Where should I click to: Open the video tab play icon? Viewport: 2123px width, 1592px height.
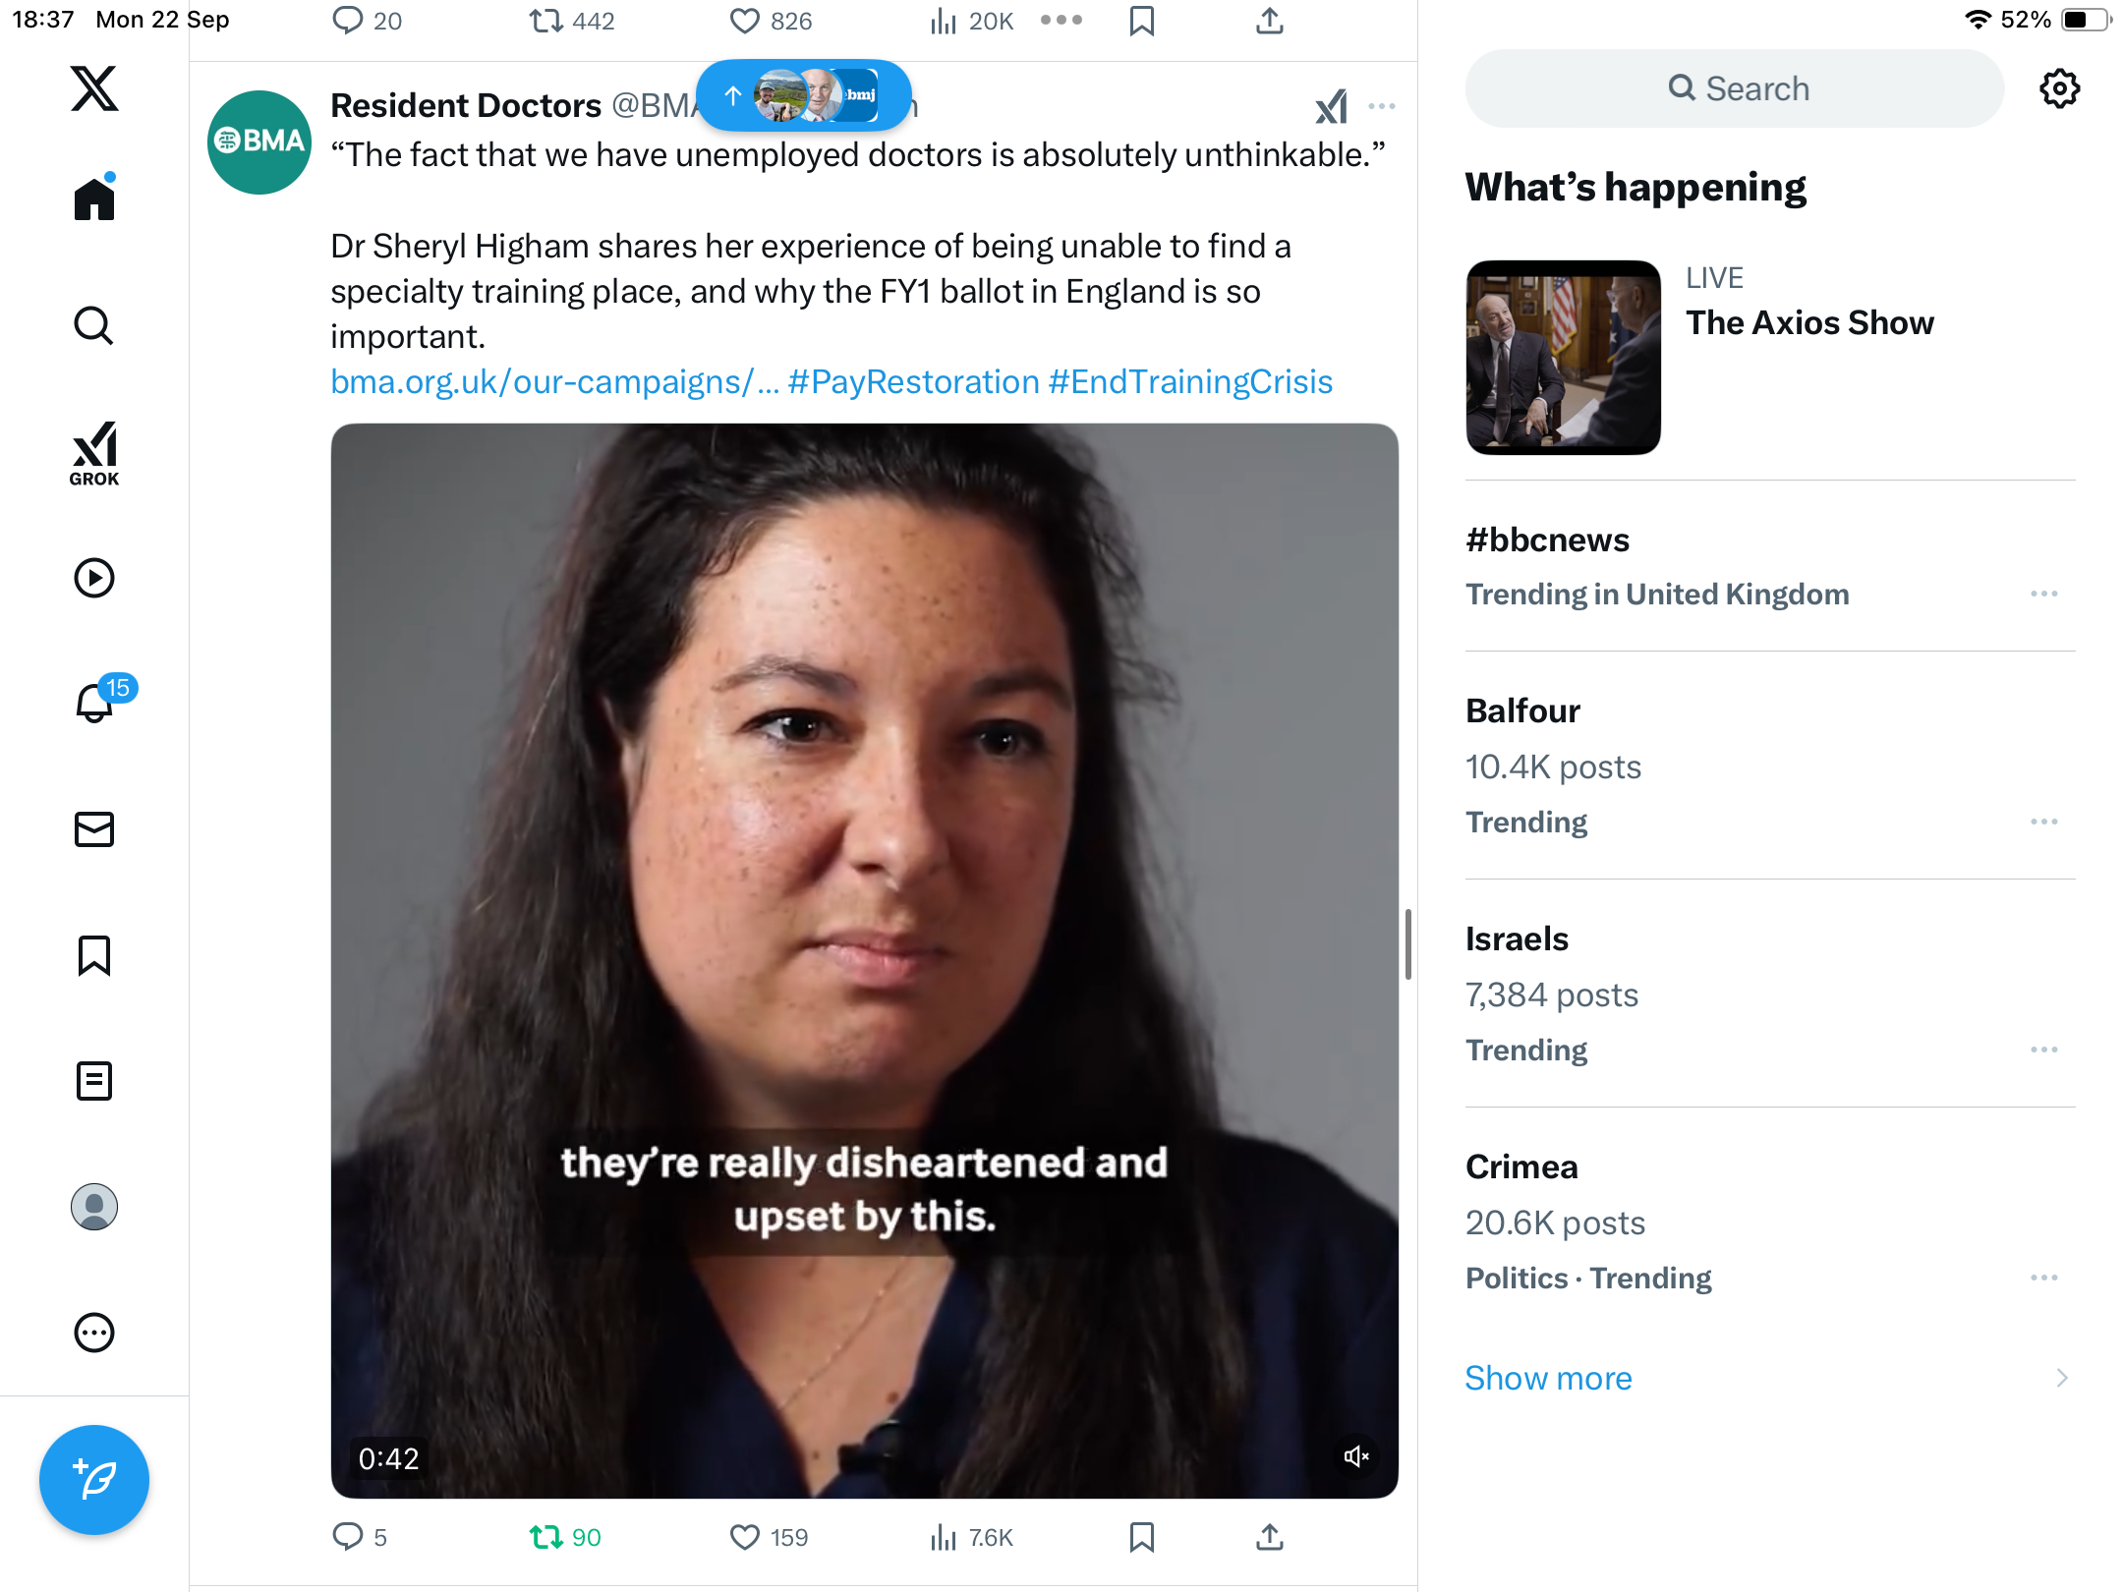coord(94,578)
